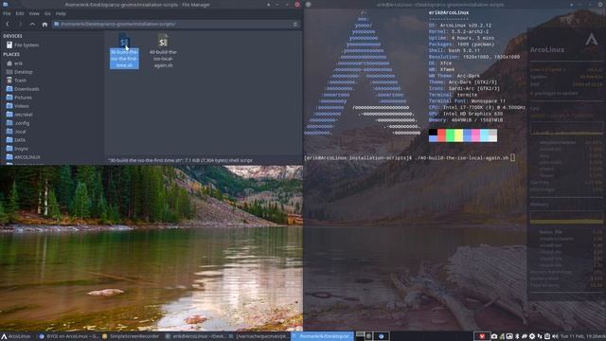This screenshot has width=606, height=341.
Task: Switch to the erik@ArcoLinux terminal taskbar item
Action: 196,336
